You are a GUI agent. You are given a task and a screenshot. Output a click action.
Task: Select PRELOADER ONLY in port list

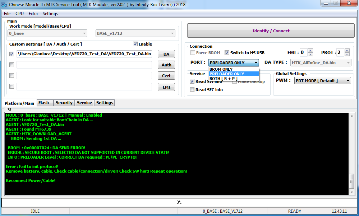[234, 74]
